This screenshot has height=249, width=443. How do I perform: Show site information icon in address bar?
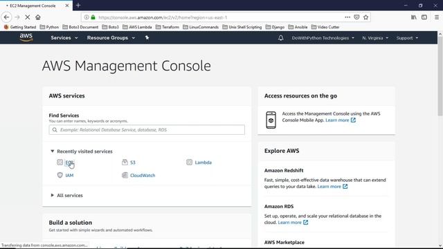pos(87,17)
